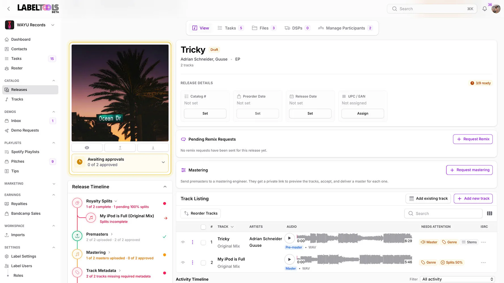
Task: Open the All activity filter dropdown
Action: tap(458, 279)
